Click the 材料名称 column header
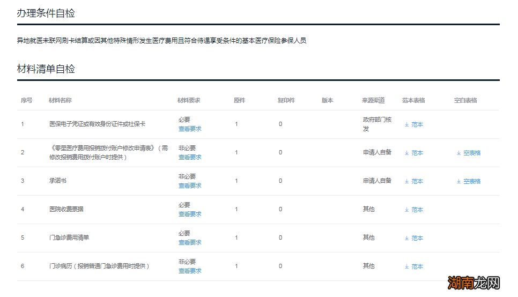518x297 pixels. [60, 100]
